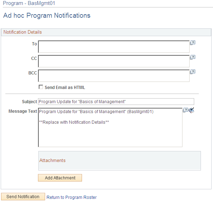The image size is (213, 201).
Task: Run spell check on Message Text
Action: 192,110
